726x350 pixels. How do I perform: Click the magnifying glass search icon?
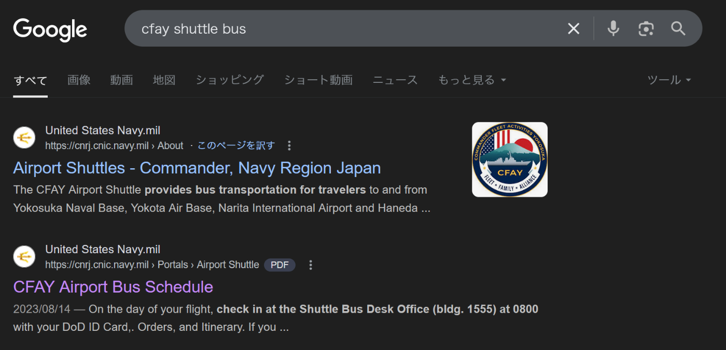[x=678, y=28]
